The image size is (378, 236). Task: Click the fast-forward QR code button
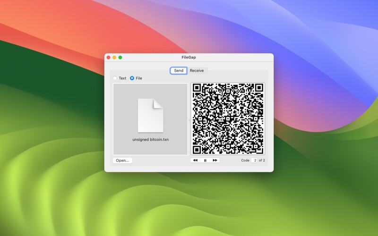[215, 160]
